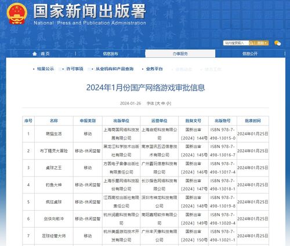Click the home icon beside 首页
The width and height of the screenshot is (290, 246).
[35, 54]
